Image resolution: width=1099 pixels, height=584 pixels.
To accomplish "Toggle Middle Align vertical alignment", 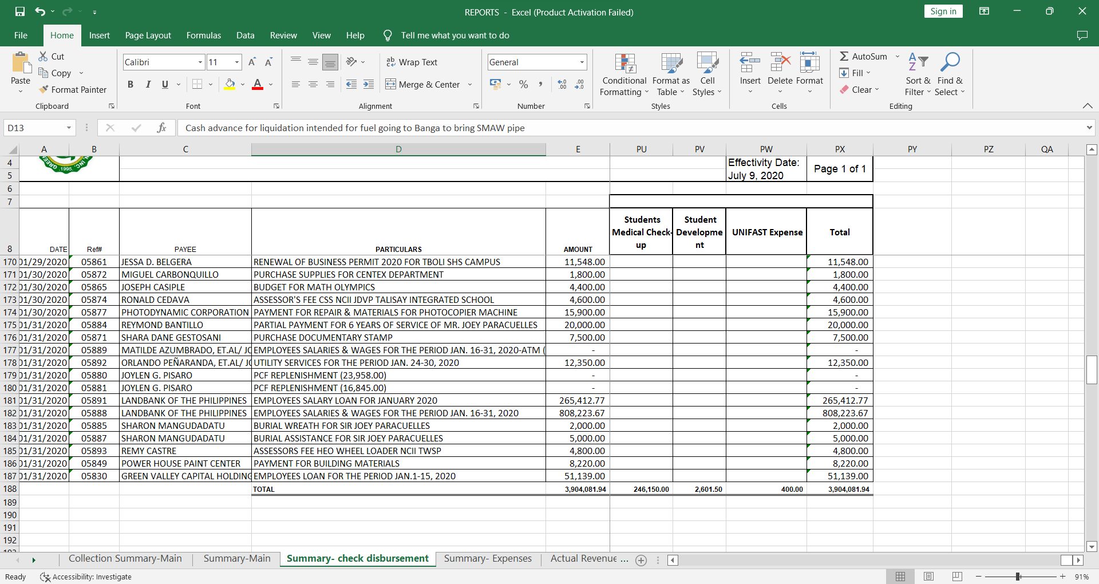I will click(x=313, y=62).
